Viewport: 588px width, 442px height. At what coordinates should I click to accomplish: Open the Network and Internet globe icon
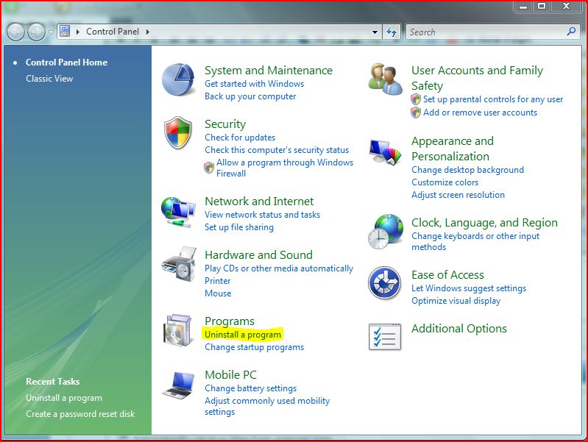click(x=178, y=213)
